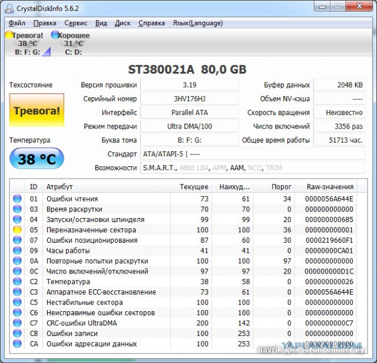Click the Порог column header
Viewport: 377px width, 363px height.
[274, 187]
